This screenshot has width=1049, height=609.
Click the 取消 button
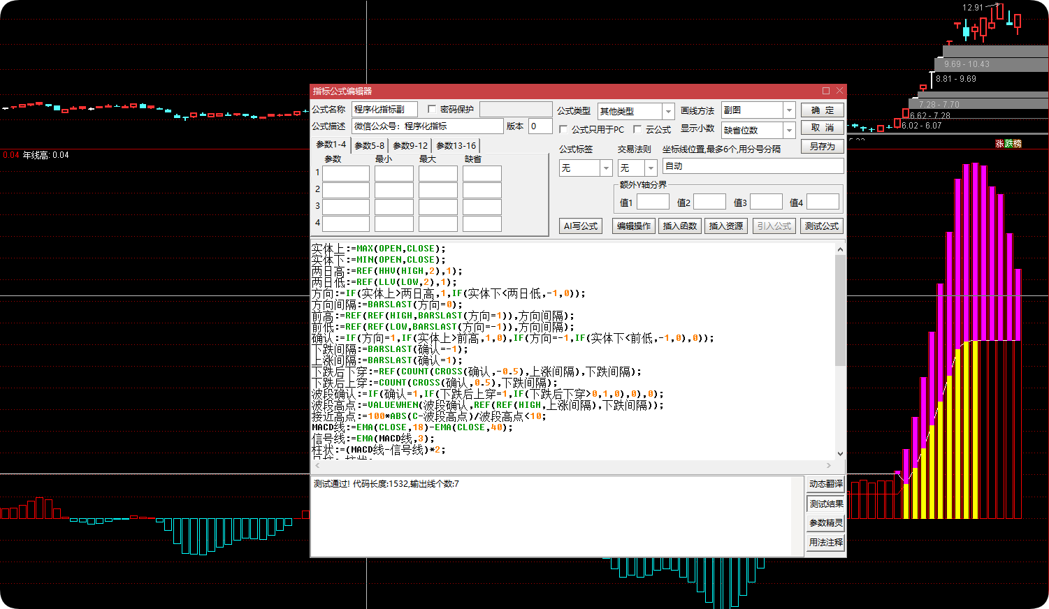point(823,128)
